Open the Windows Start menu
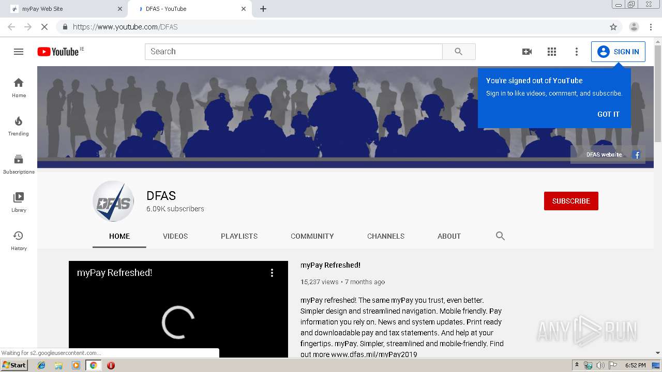The width and height of the screenshot is (662, 372). pos(14,365)
